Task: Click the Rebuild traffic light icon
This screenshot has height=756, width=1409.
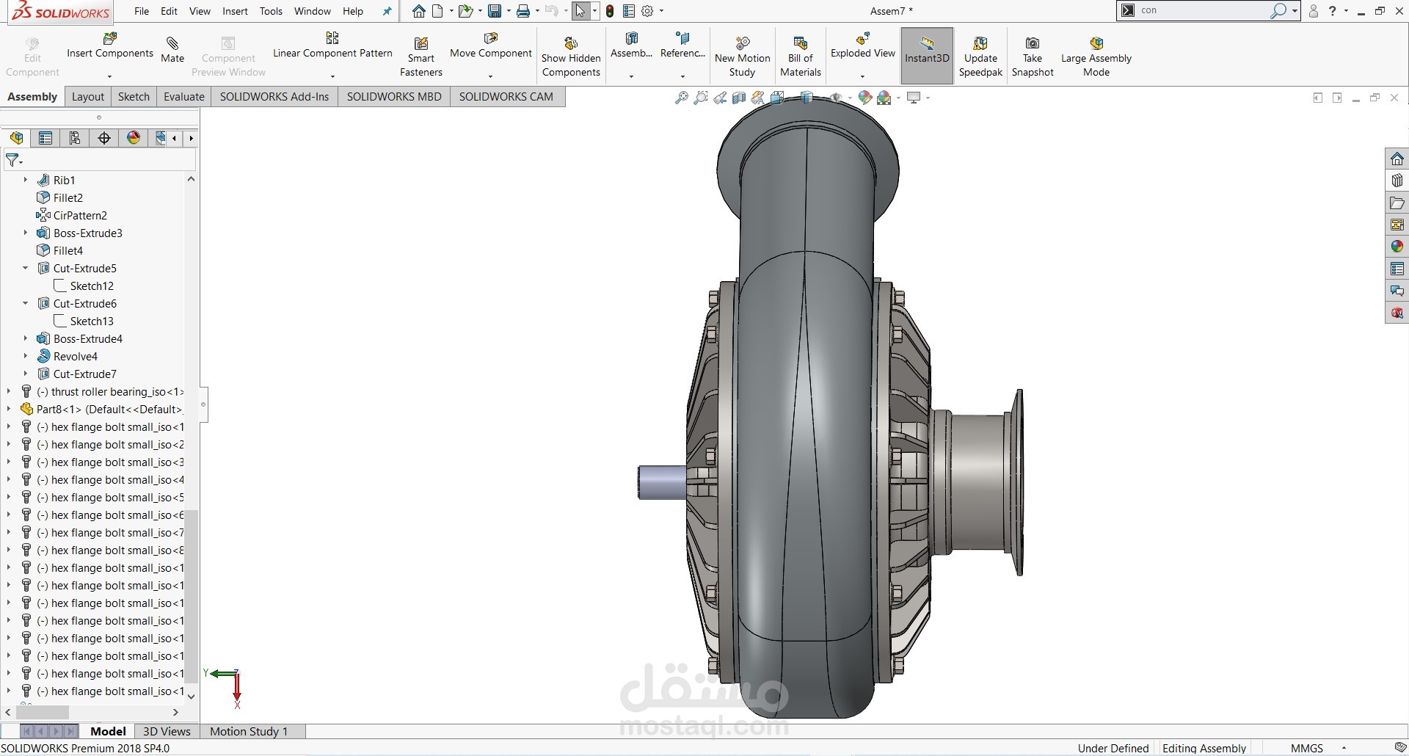Action: click(609, 11)
